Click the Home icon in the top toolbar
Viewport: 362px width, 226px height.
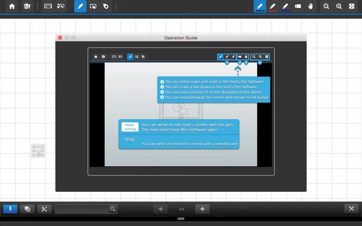click(x=12, y=6)
